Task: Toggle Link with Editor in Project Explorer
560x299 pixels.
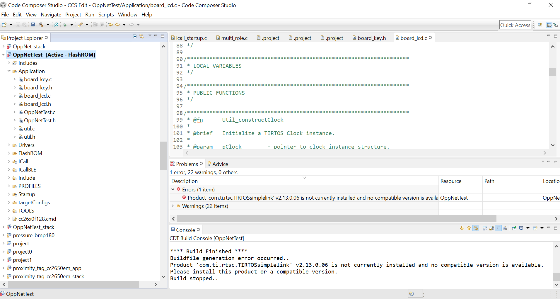Action: click(x=142, y=36)
